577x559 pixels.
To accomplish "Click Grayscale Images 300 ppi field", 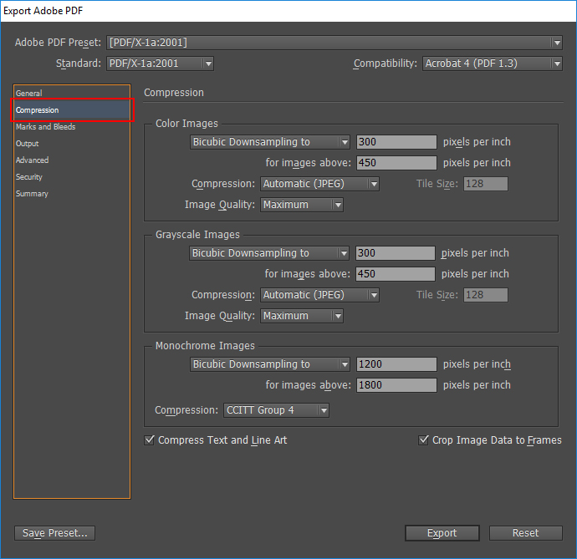I will (x=396, y=253).
